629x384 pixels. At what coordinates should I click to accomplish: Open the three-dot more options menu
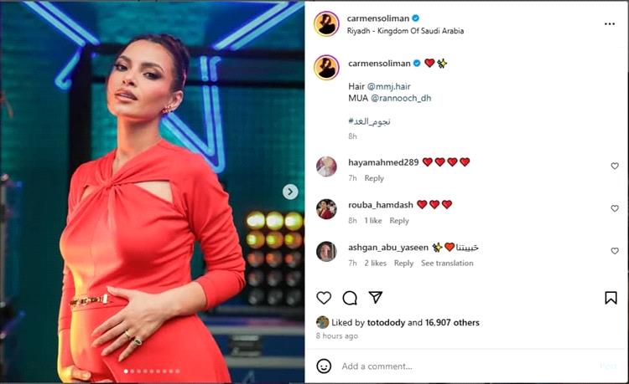coord(610,24)
